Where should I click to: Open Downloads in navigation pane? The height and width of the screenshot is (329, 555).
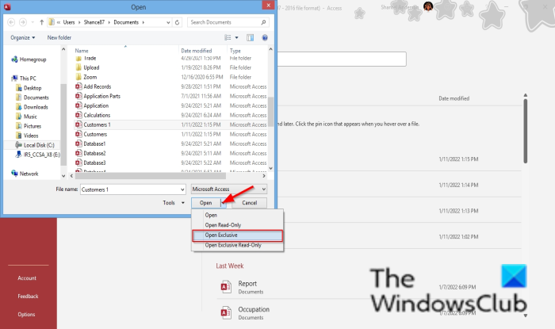click(32, 107)
